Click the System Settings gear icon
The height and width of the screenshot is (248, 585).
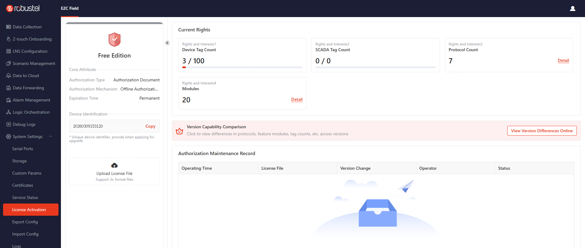[9, 136]
